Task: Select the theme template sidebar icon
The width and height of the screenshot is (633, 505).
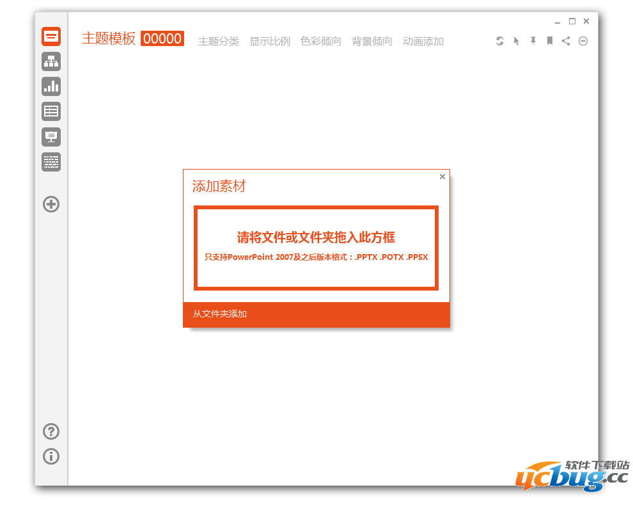Action: coord(51,36)
